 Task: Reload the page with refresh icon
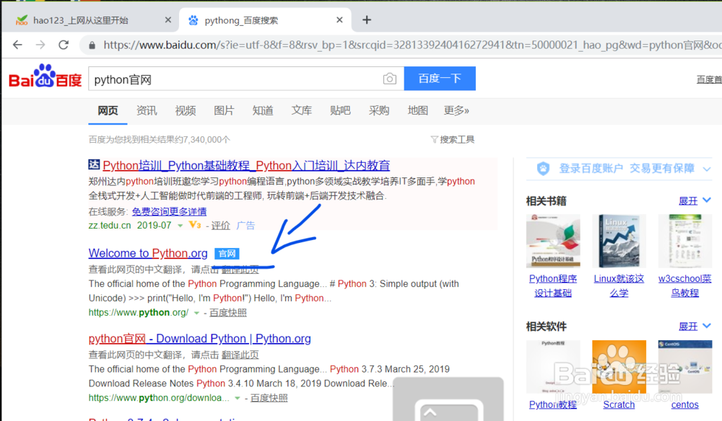coord(64,45)
